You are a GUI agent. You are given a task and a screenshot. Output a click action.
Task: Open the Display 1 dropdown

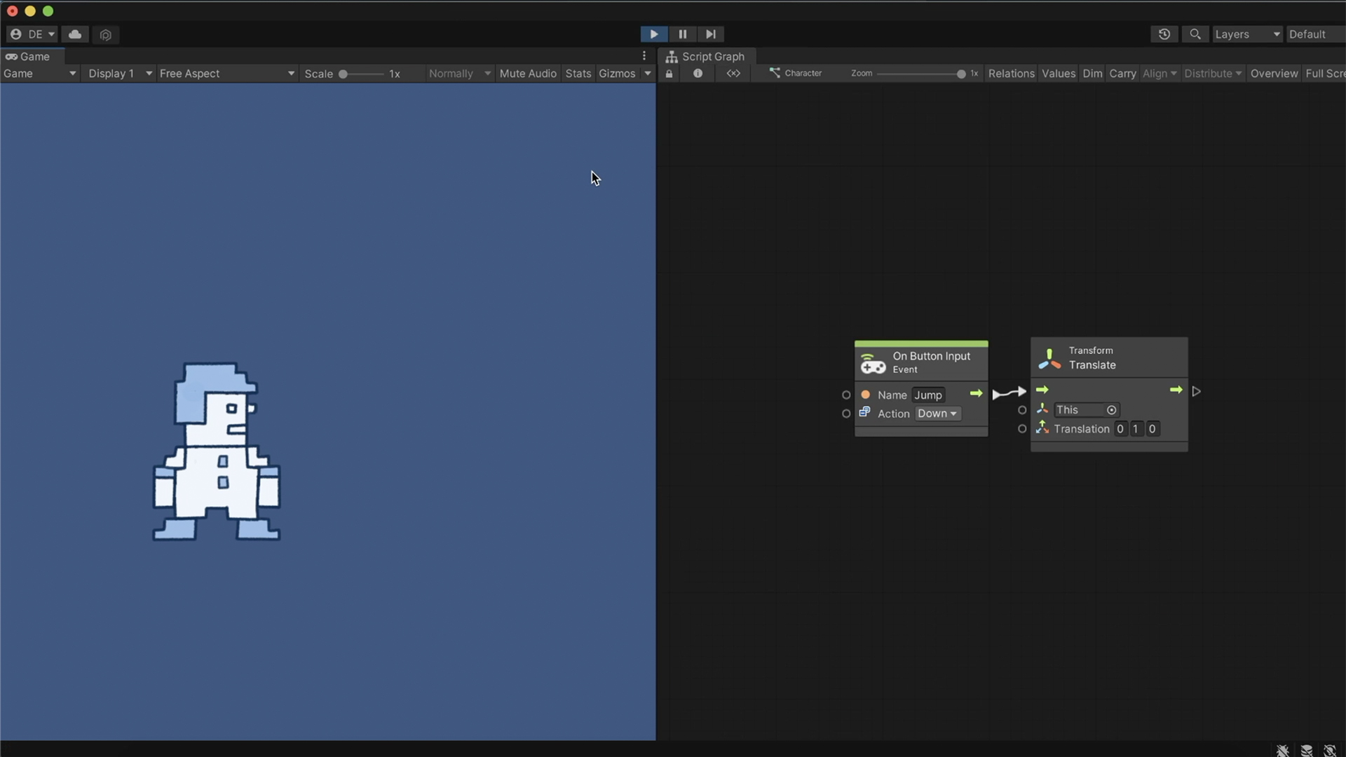(x=119, y=73)
